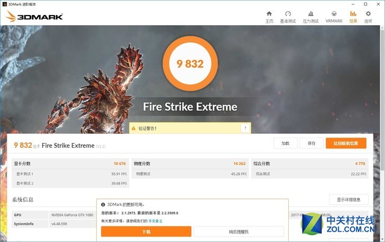
Task: Click the NVIDIA GeForce GTX 1080 GPU value
Action: coord(72,215)
